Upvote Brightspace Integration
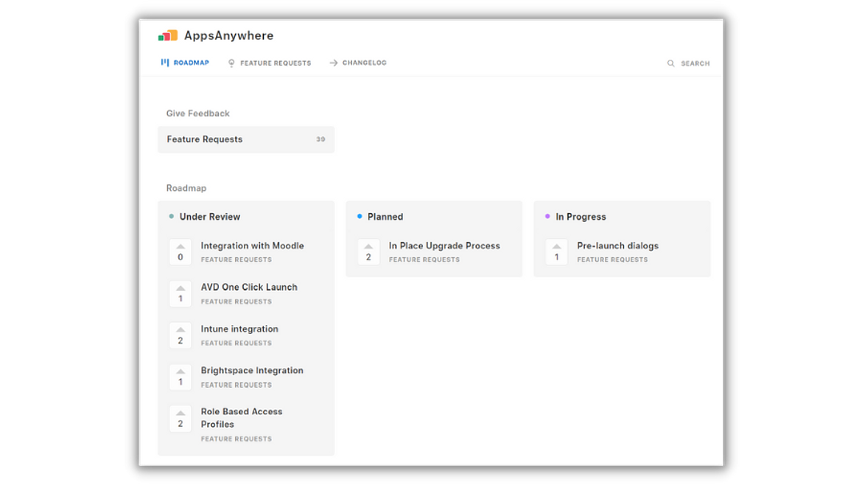This screenshot has height=485, width=862. [181, 377]
